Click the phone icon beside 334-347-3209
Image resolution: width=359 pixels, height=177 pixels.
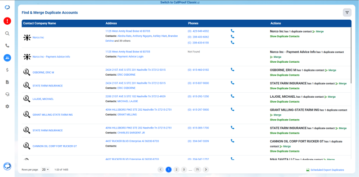[x=232, y=141]
